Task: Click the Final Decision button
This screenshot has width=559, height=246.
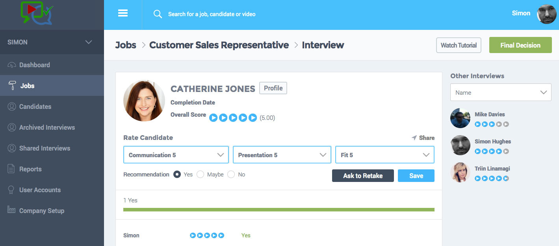Action: point(520,45)
